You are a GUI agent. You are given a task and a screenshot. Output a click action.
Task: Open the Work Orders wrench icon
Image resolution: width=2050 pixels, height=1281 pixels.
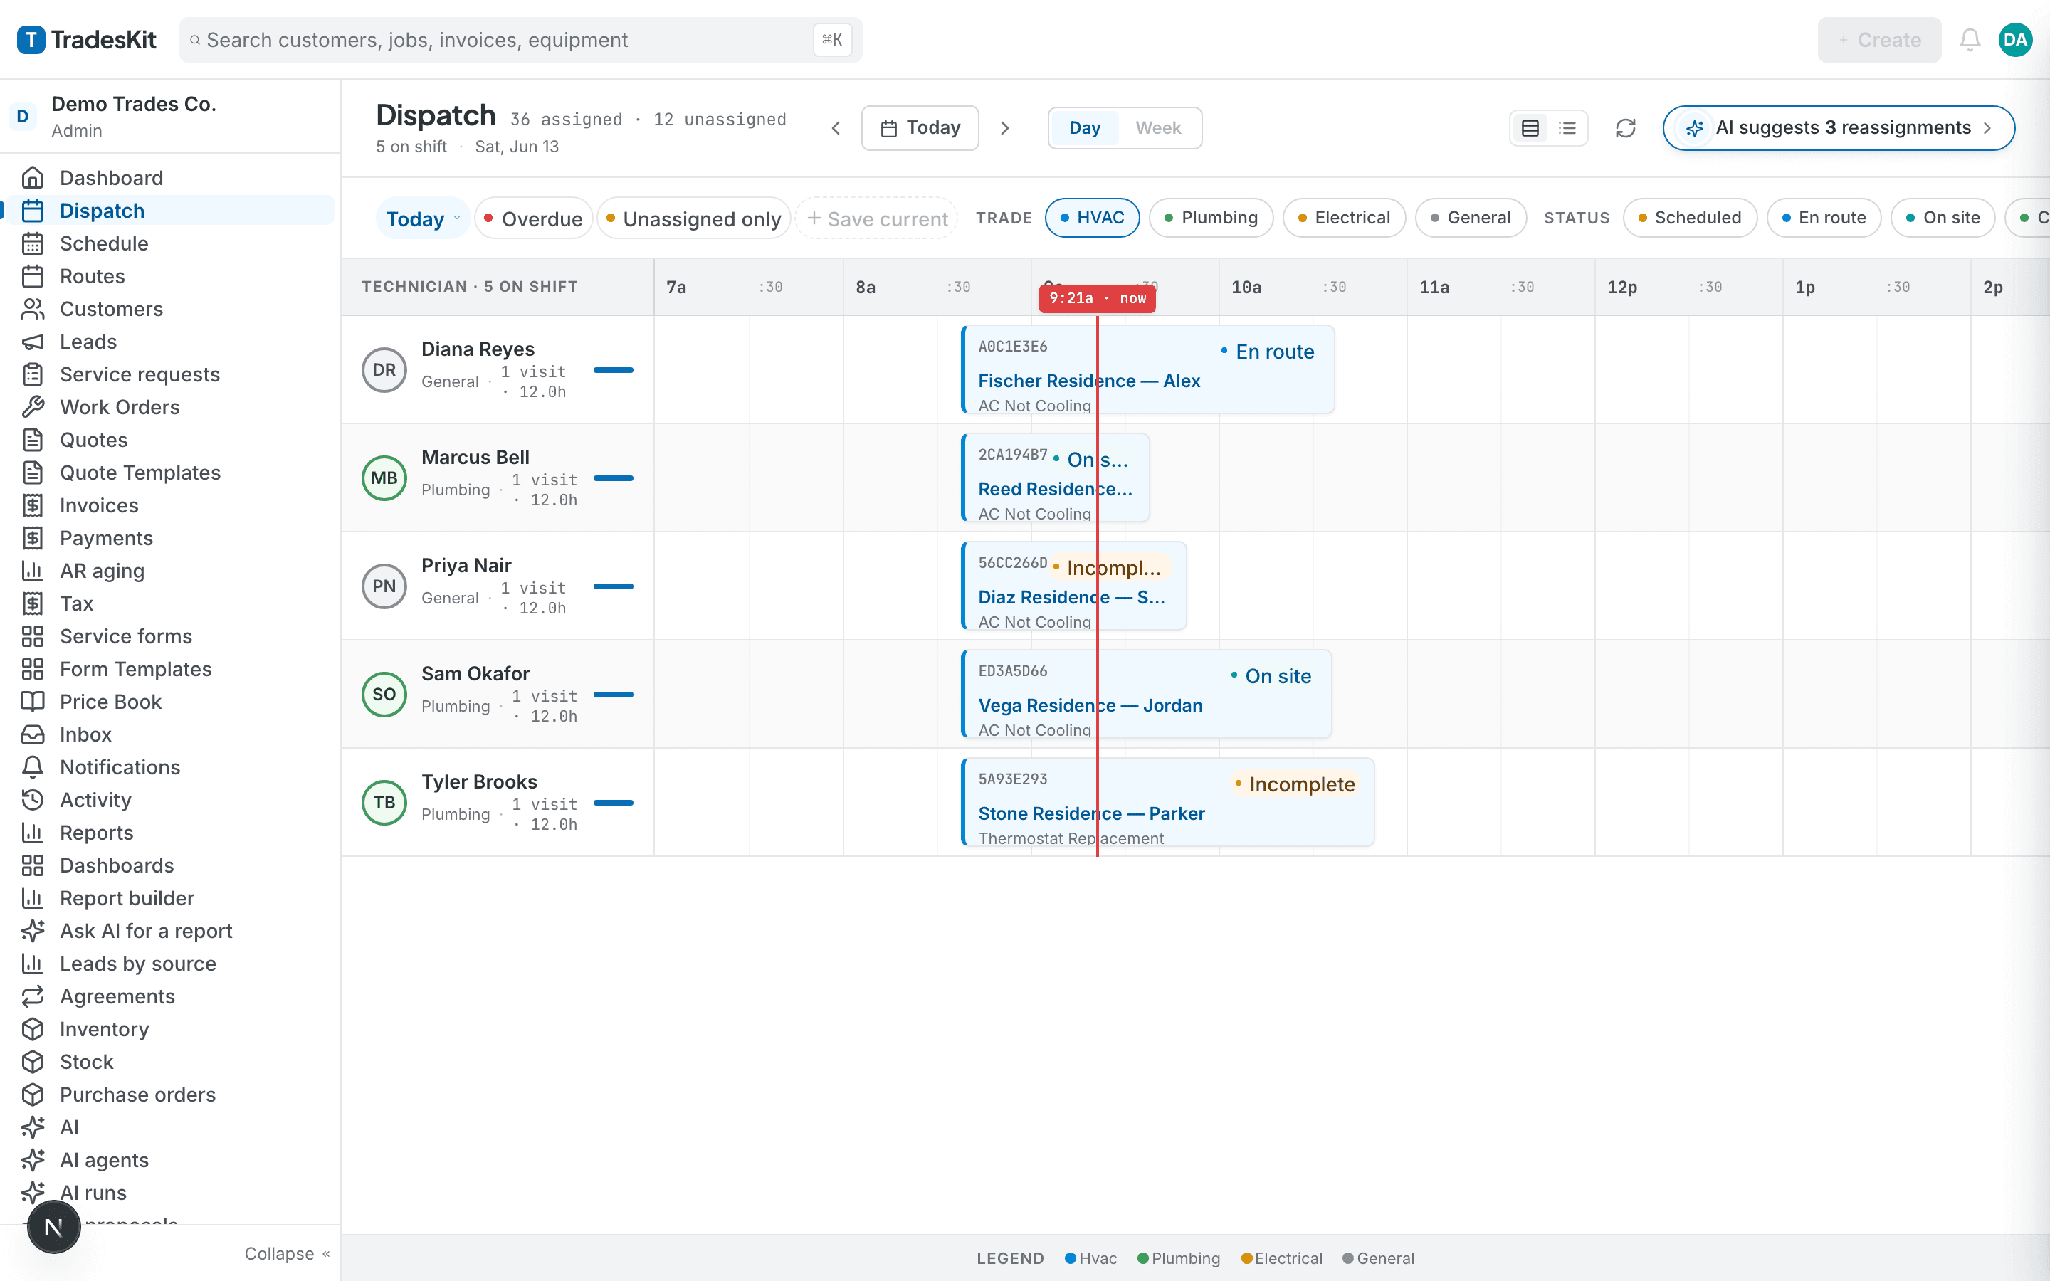click(32, 408)
